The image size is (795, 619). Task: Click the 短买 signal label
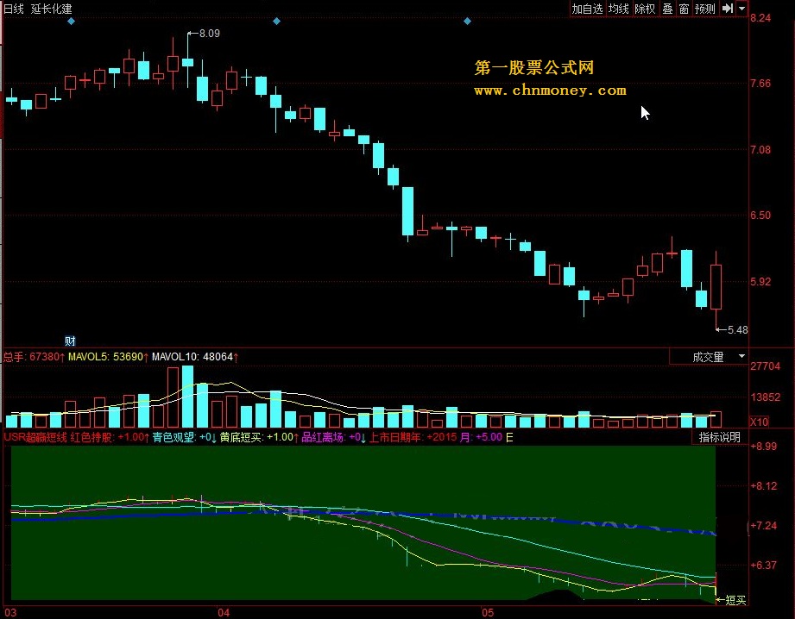pos(735,600)
